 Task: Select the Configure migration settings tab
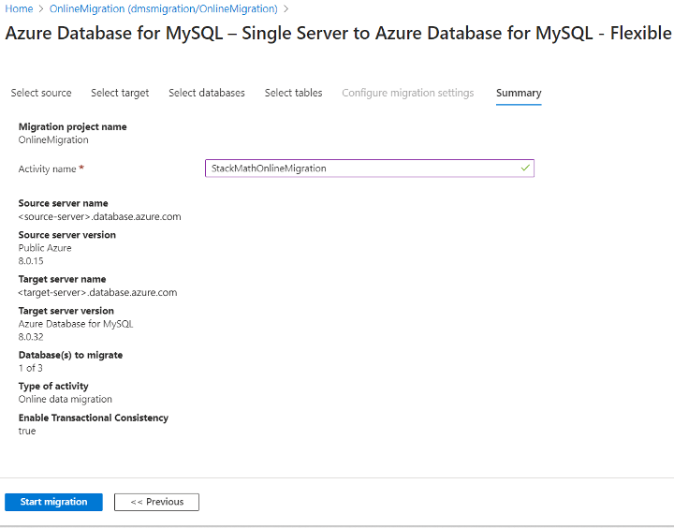click(x=408, y=93)
